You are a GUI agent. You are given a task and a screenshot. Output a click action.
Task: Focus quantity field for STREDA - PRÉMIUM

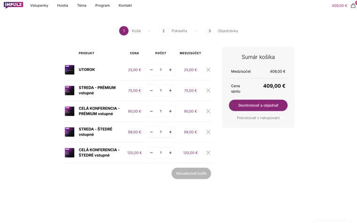click(161, 91)
